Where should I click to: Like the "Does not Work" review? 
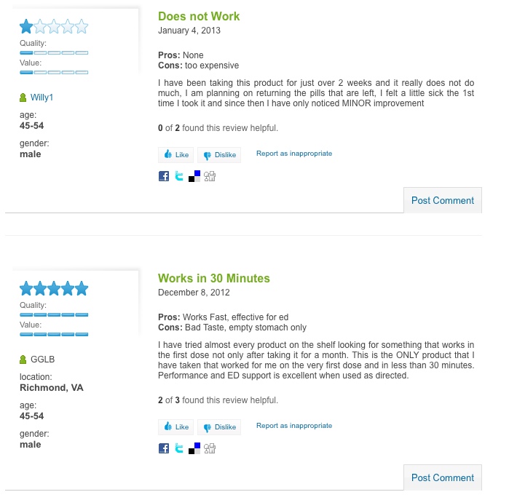(176, 155)
